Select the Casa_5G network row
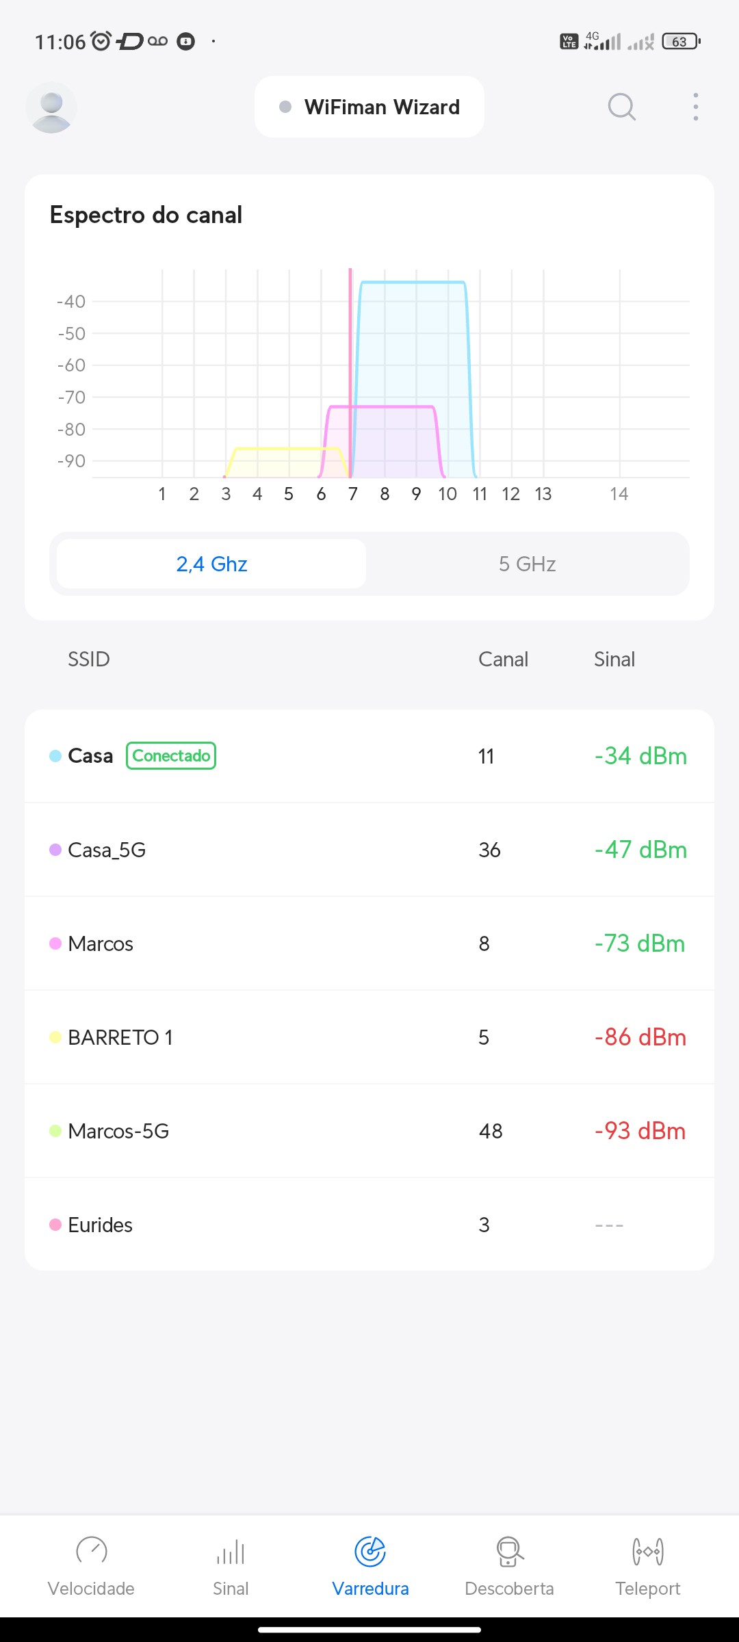 click(x=369, y=850)
